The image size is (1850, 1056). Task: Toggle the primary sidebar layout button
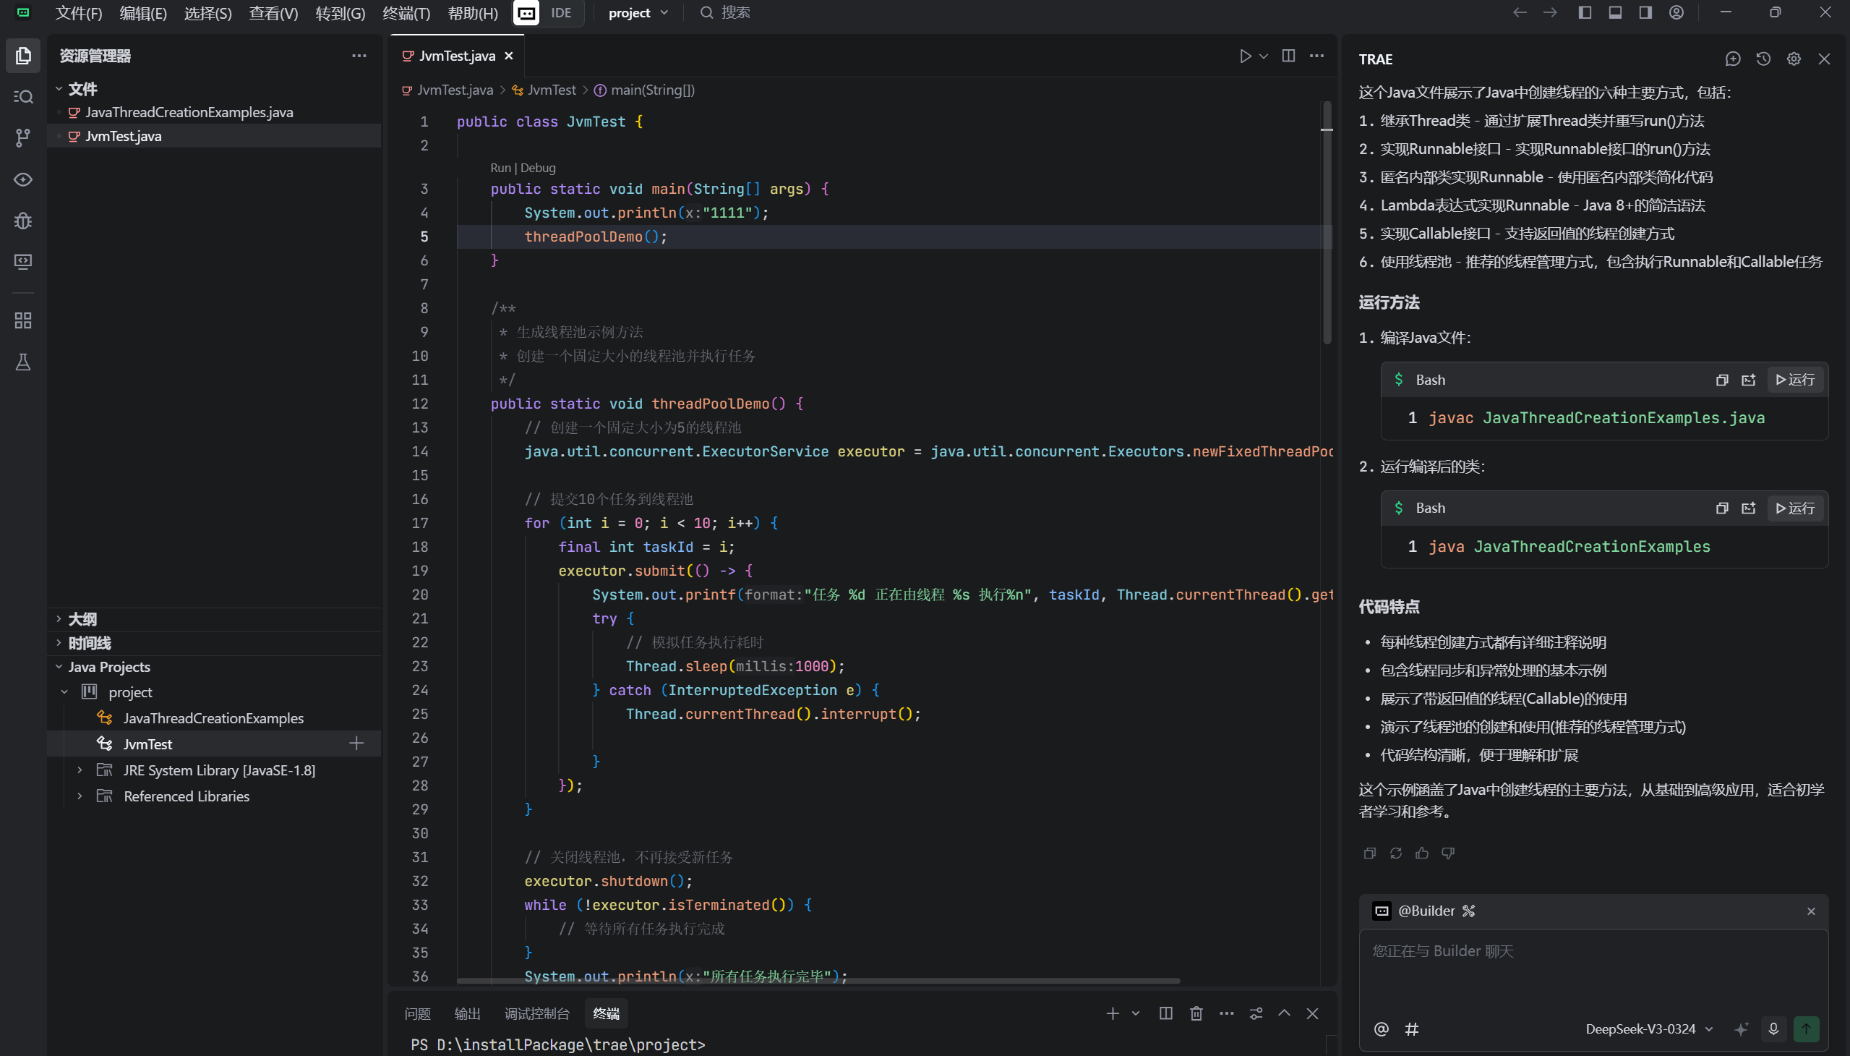(x=1585, y=12)
